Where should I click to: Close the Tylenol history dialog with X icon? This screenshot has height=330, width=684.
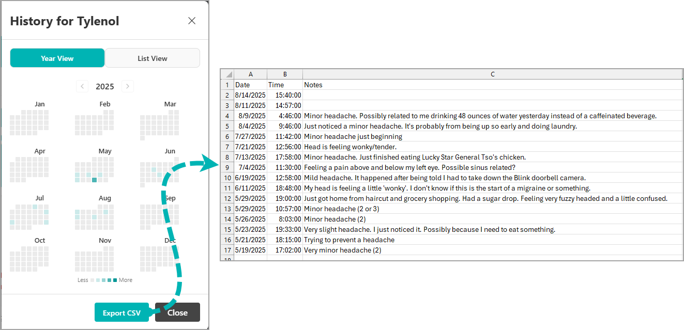pos(192,21)
